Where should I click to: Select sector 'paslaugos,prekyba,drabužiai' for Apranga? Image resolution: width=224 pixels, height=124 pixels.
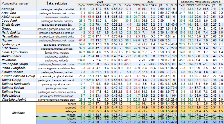57,9
